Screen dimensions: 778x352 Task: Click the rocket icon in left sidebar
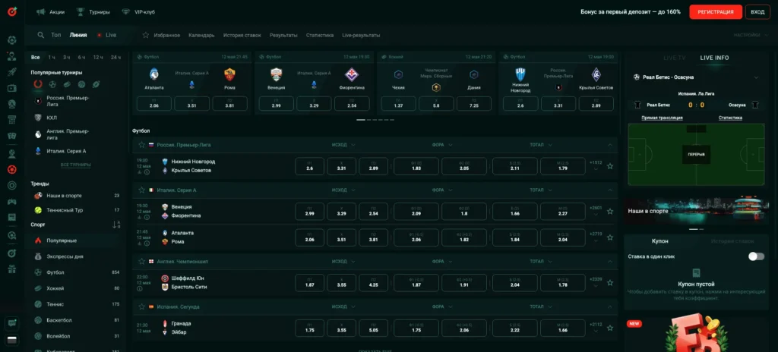click(x=11, y=71)
